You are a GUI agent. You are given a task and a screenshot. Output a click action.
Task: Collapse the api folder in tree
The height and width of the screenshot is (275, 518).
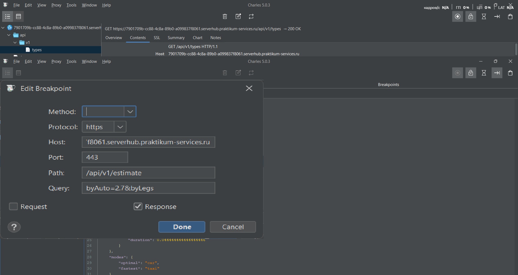(x=9, y=35)
